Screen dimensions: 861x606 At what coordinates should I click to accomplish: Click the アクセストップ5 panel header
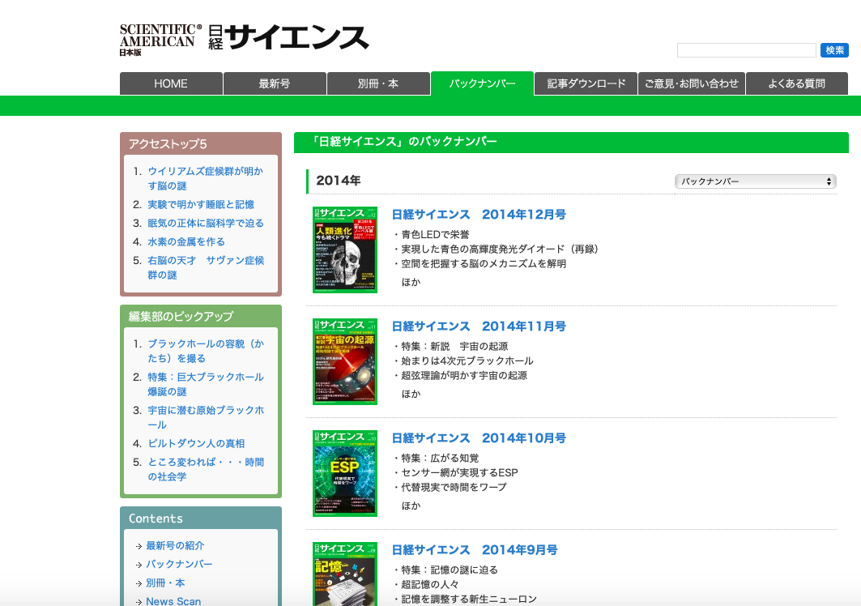200,144
